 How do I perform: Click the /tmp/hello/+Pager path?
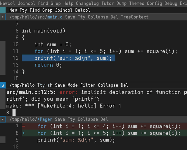[x=31, y=119]
